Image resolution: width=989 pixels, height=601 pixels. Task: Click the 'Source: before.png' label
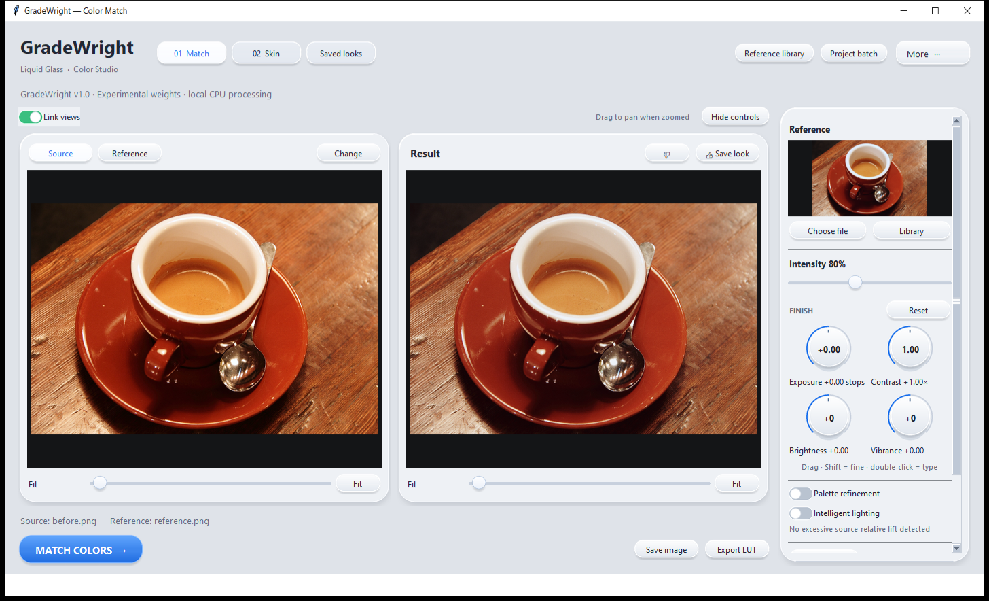(58, 521)
